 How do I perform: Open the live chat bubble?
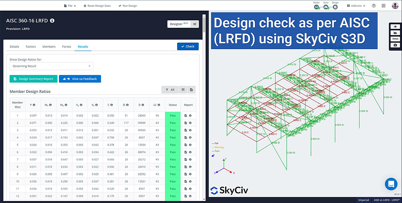(x=391, y=184)
